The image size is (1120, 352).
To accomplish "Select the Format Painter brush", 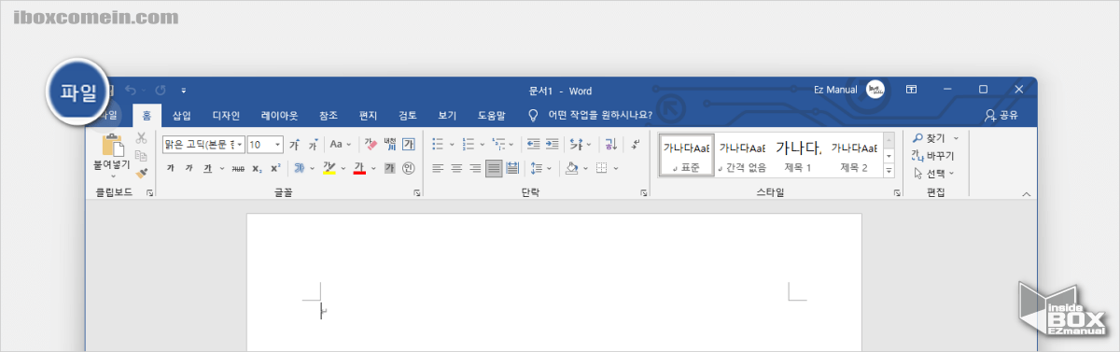I will point(142,173).
